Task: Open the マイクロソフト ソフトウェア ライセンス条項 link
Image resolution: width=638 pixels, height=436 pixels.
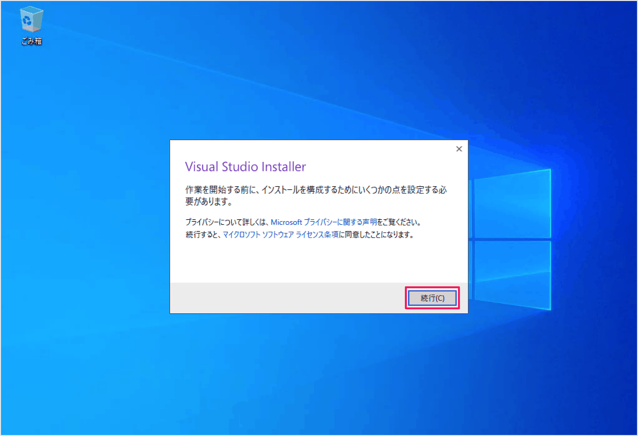Action: tap(281, 235)
